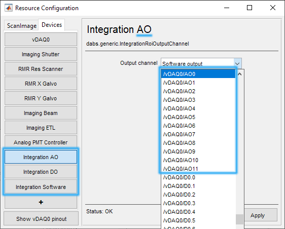Switch to the ScanImage tab

[21, 26]
